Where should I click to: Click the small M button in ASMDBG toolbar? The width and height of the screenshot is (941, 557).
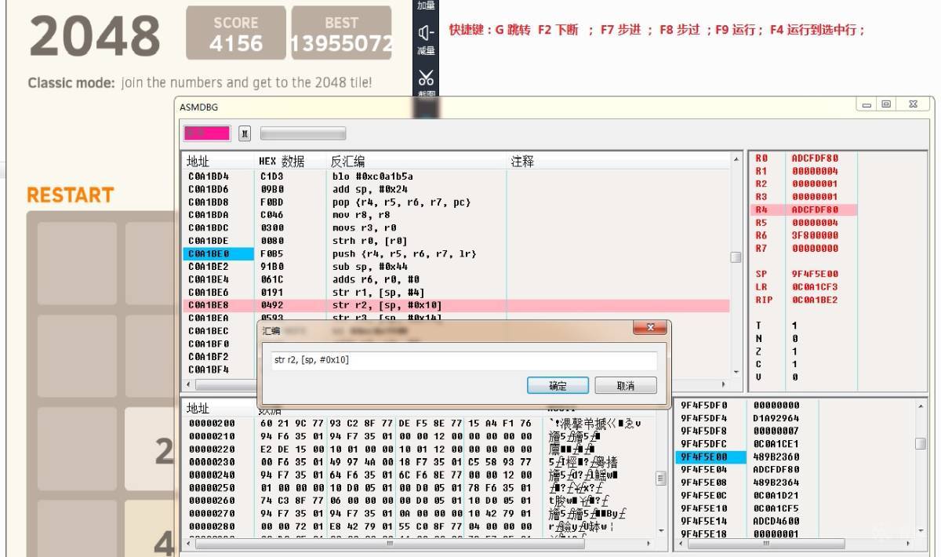[x=245, y=133]
